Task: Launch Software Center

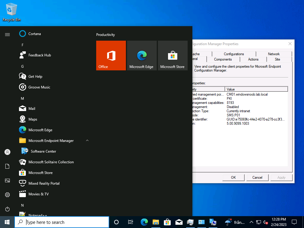Action: 54,151
